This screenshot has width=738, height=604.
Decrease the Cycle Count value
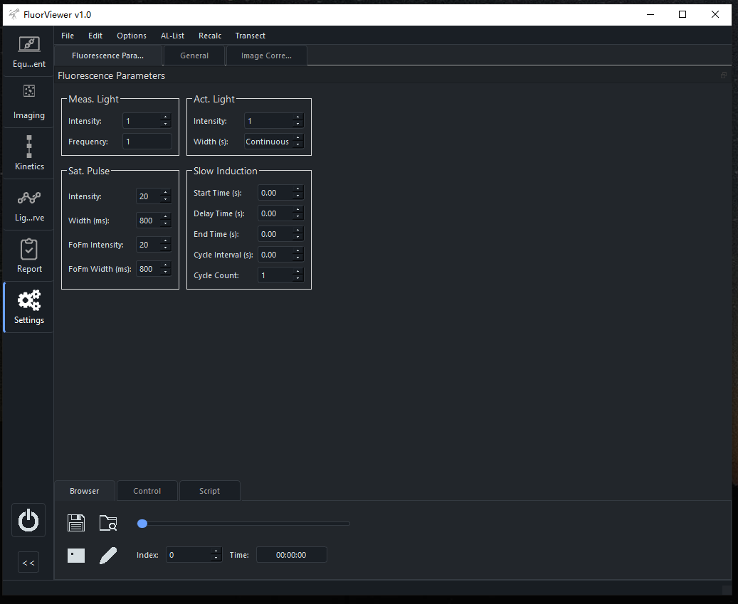297,278
